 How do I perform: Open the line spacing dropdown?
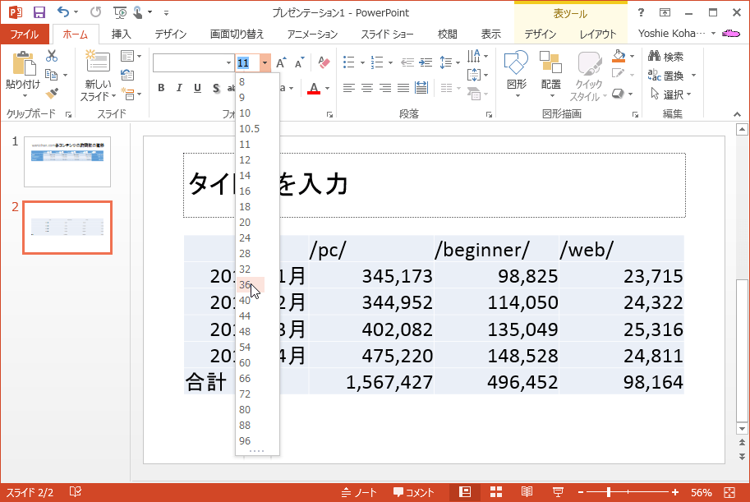449,62
